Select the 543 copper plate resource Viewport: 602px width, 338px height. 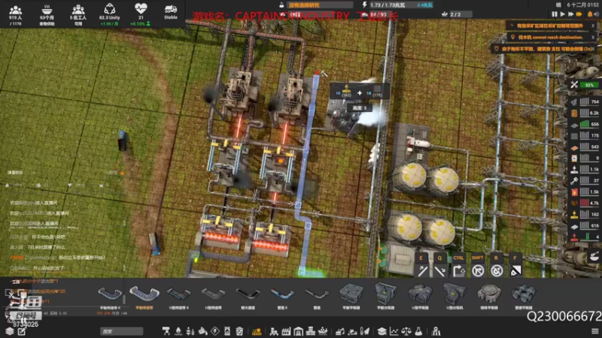point(585,146)
